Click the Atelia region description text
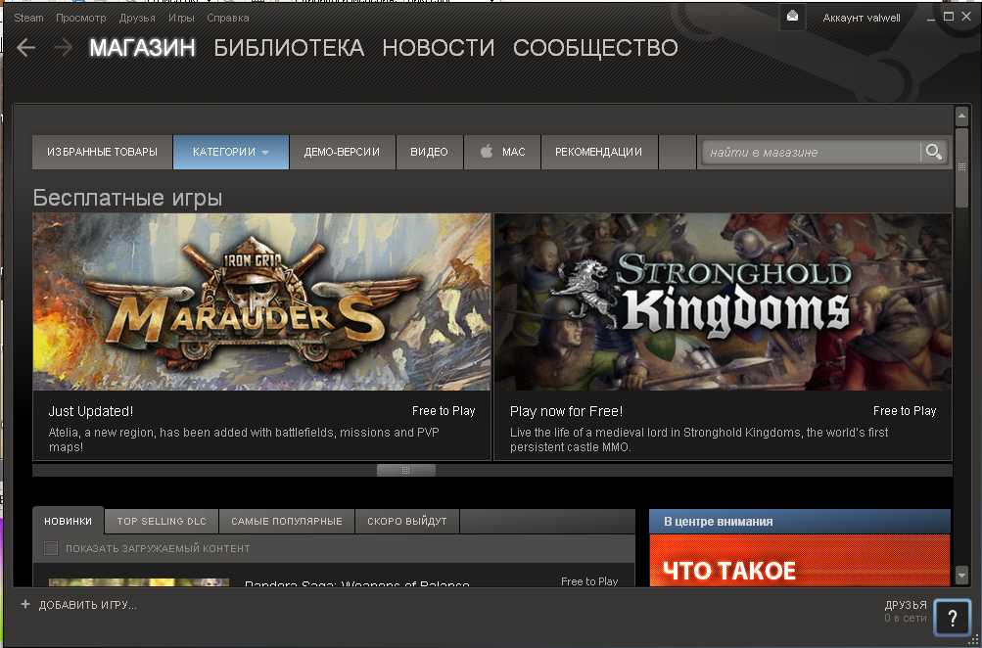Viewport: 982px width, 648px height. (x=244, y=440)
